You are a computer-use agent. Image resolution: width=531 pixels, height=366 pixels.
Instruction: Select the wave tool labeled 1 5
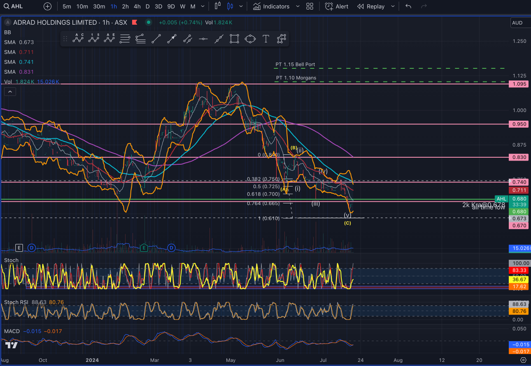(94, 39)
